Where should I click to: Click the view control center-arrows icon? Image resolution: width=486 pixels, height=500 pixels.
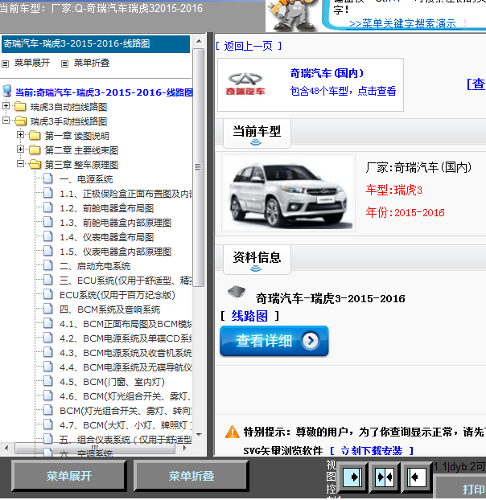385,477
